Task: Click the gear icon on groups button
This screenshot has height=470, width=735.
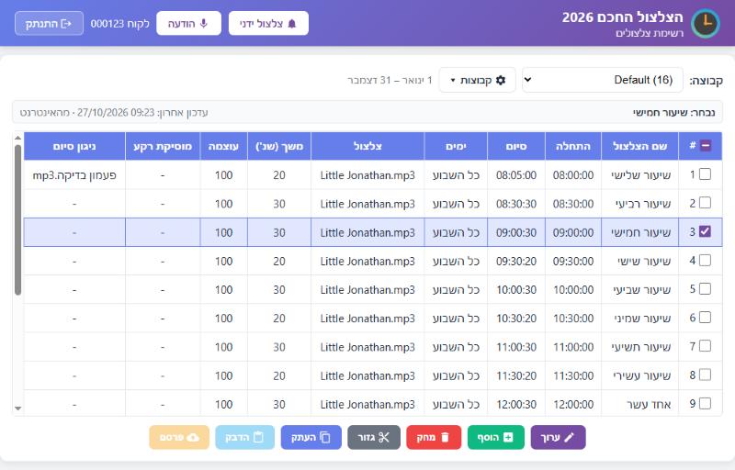Action: tap(501, 80)
